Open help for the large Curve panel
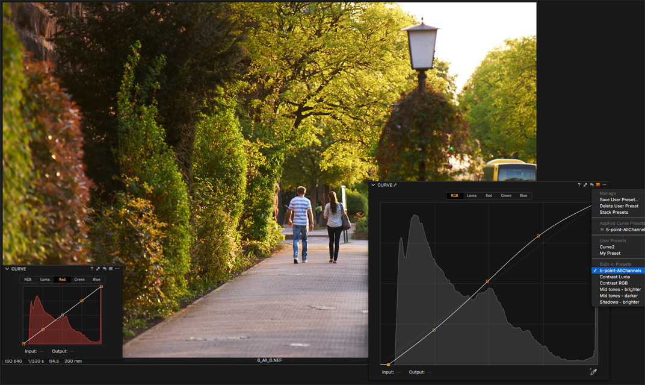 click(x=579, y=185)
